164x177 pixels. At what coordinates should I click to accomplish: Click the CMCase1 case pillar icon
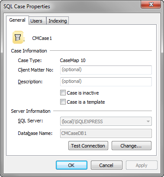click(x=18, y=37)
